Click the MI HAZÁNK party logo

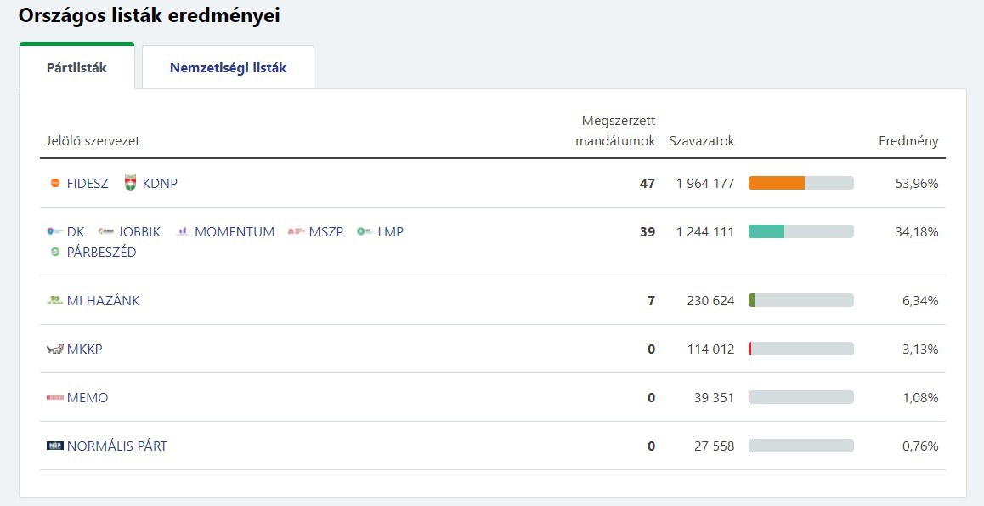[x=55, y=301]
